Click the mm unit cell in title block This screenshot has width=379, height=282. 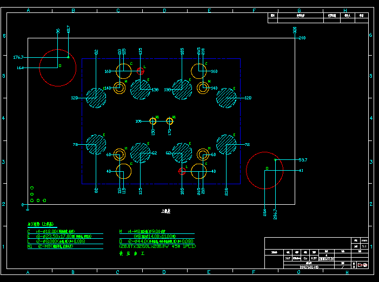pos(364,240)
